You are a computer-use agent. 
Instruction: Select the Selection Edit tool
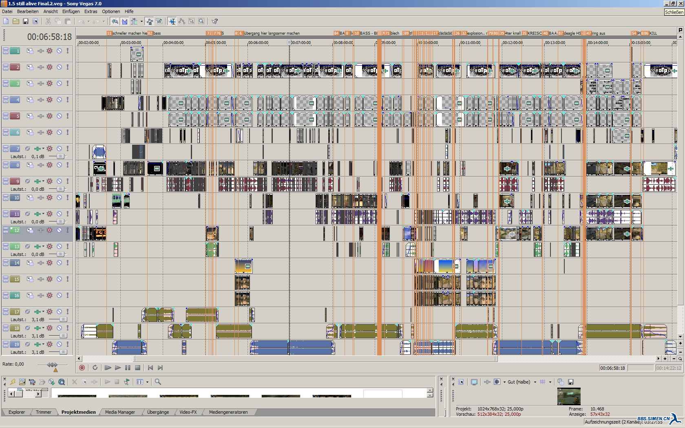[x=191, y=21]
